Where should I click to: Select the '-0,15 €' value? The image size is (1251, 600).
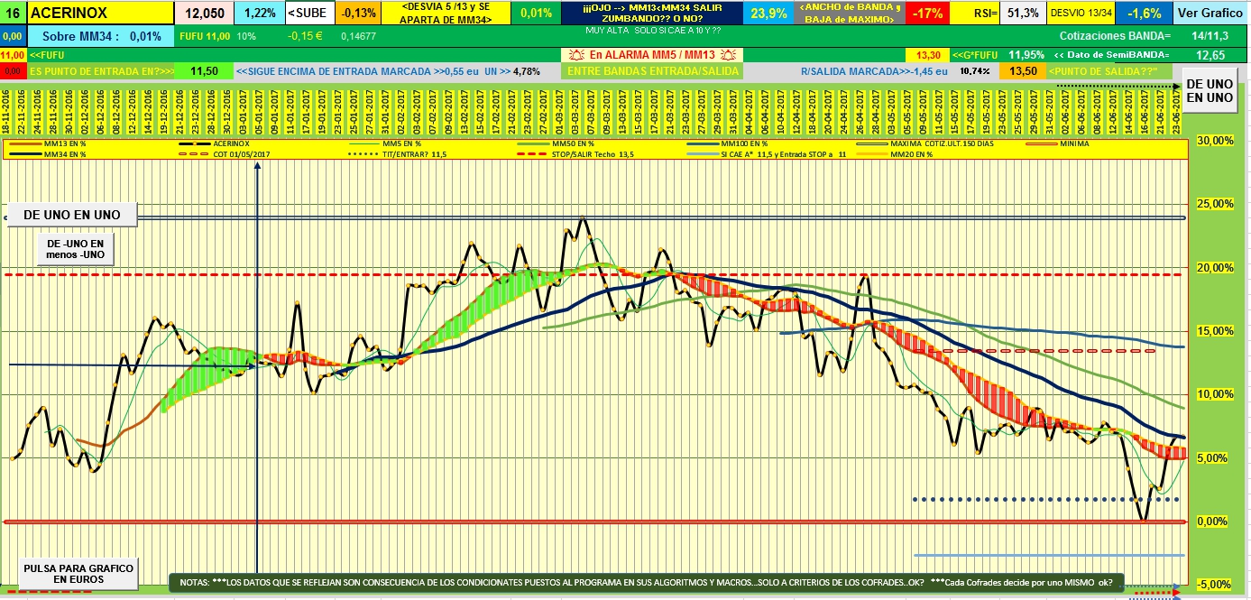pyautogui.click(x=306, y=36)
